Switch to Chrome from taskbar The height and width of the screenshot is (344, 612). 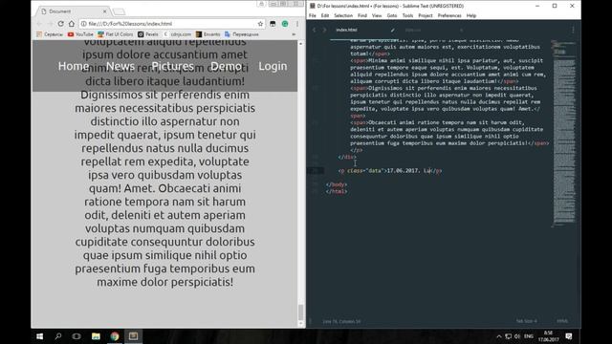(115, 336)
